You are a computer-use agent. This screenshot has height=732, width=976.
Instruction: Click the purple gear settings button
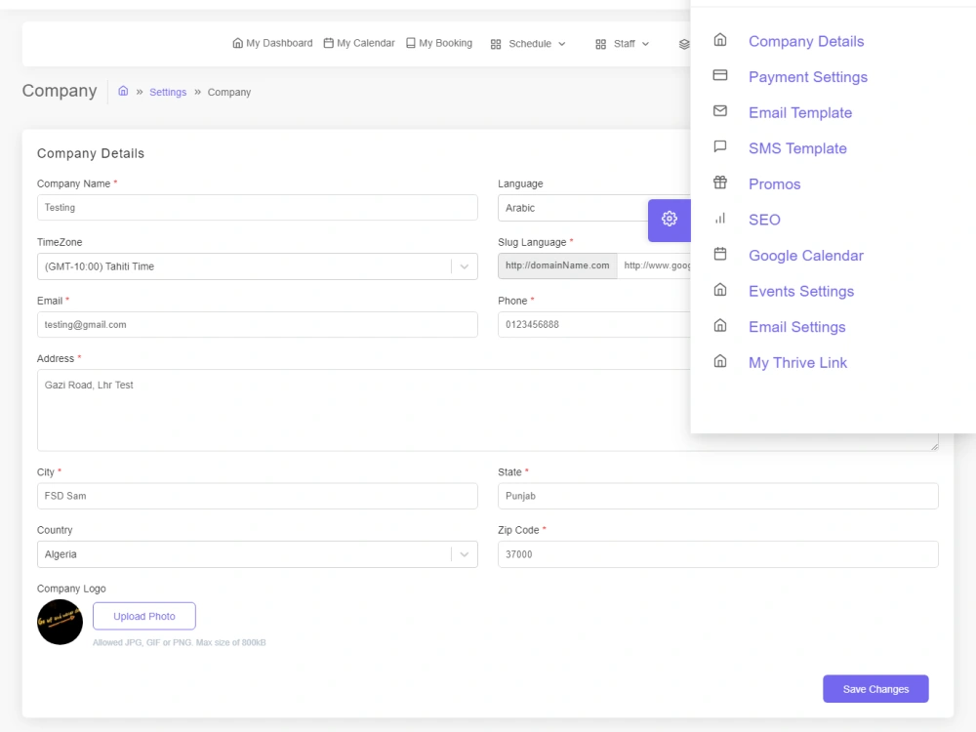pyautogui.click(x=670, y=220)
